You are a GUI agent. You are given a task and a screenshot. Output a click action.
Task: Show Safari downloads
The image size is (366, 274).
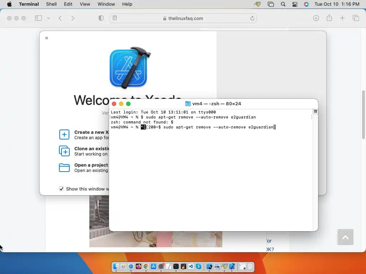316,18
